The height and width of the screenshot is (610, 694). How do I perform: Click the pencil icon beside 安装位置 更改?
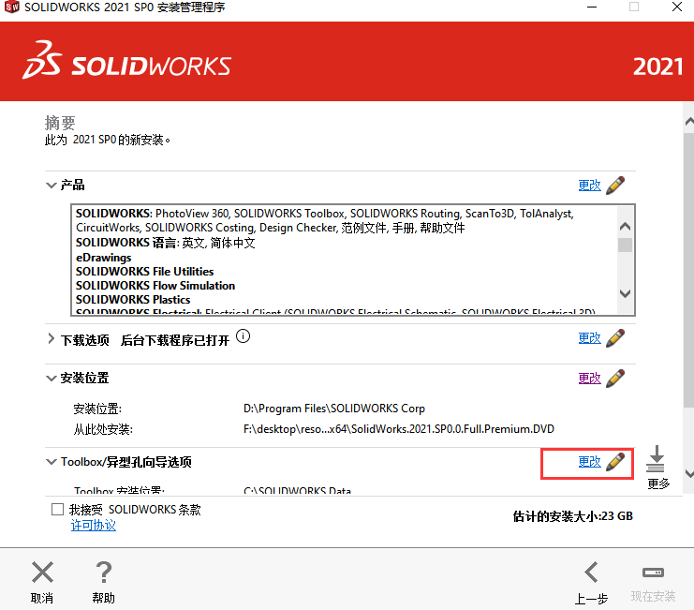(x=615, y=378)
